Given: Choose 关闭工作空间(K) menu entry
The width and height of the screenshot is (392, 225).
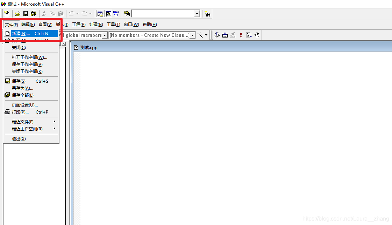Looking at the screenshot, I should coord(31,71).
